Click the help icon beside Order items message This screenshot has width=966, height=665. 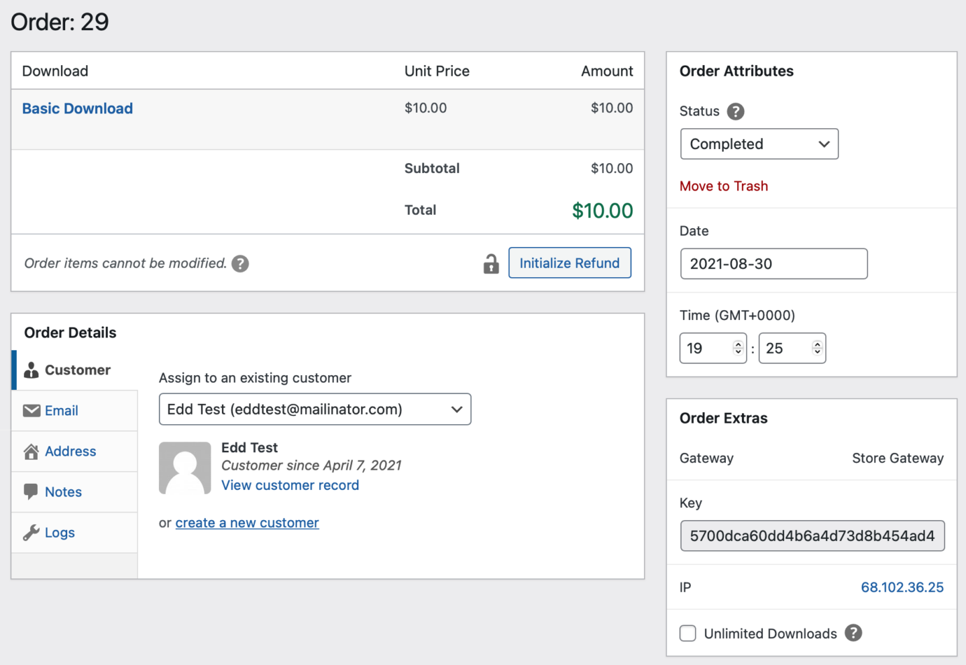pos(240,264)
